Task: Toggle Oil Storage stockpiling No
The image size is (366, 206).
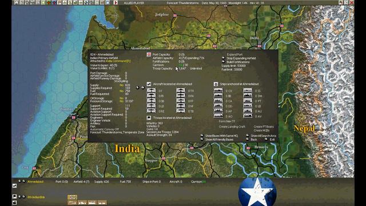Action: point(121,98)
